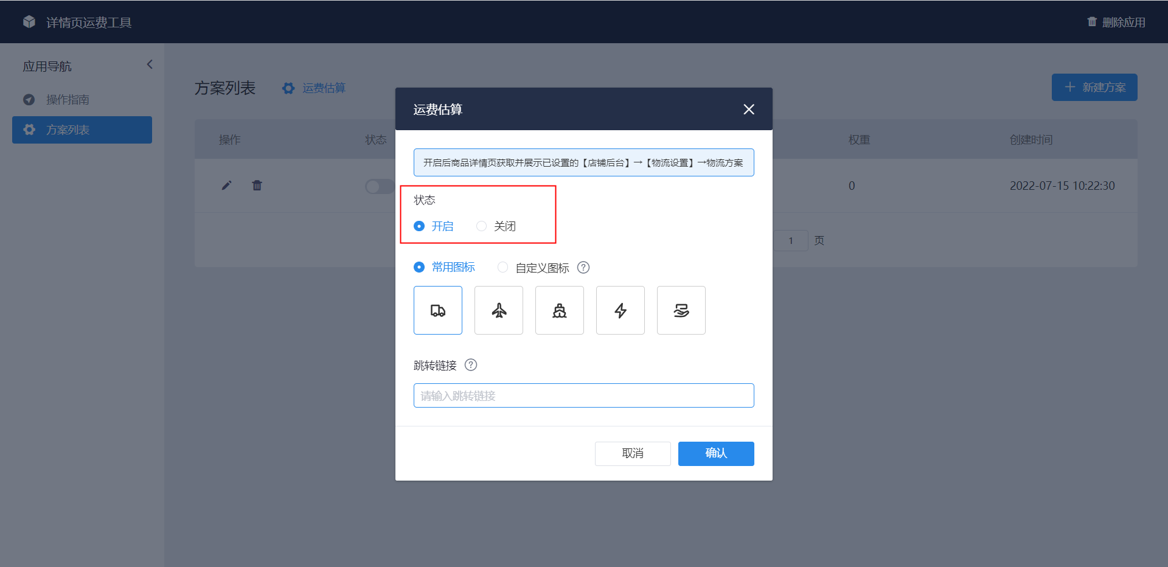The width and height of the screenshot is (1168, 567).
Task: Click the gear icon beside 方案列表 in the sidebar
Action: pos(29,130)
